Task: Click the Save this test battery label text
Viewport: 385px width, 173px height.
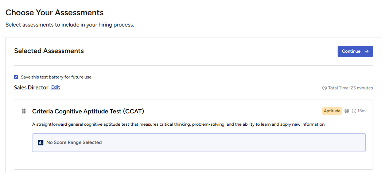Action: pyautogui.click(x=56, y=77)
